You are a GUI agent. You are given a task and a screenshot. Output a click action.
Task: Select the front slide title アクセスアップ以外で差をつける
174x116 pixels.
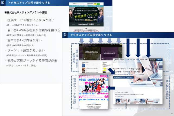click(x=91, y=35)
